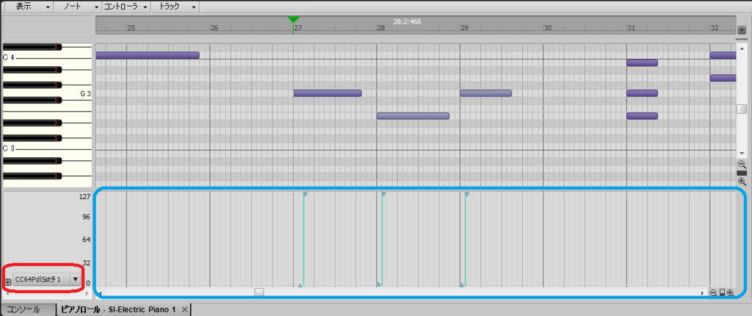Viewport: 752px width, 316px height.
Task: Select the top chord note at measure 31
Action: [642, 63]
